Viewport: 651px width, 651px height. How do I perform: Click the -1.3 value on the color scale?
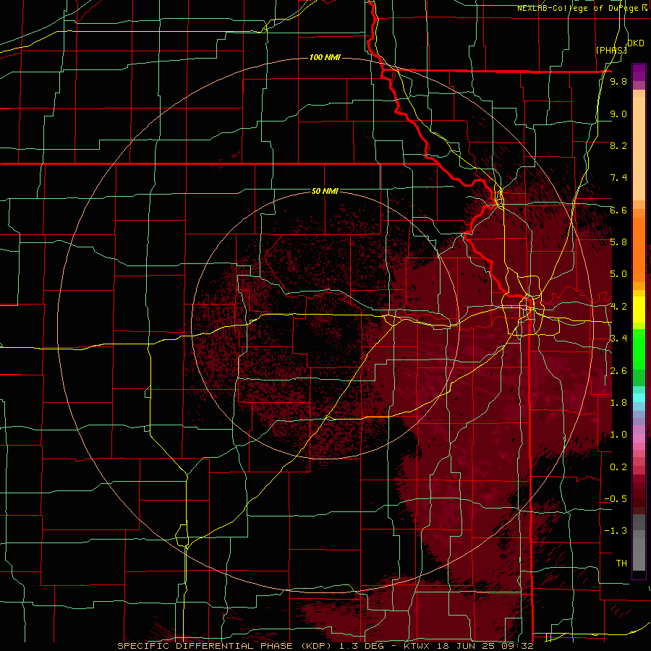pos(616,531)
